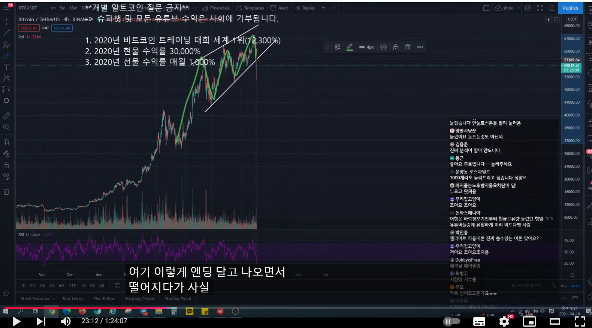The width and height of the screenshot is (592, 328).
Task: Switch YouTube to theater mode
Action: tap(555, 321)
